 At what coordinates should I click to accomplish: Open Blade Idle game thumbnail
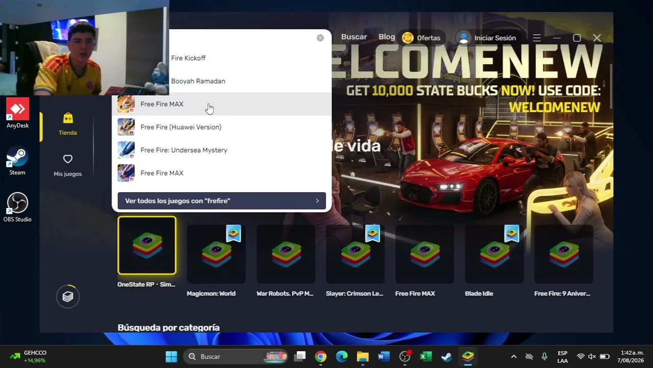tap(494, 254)
